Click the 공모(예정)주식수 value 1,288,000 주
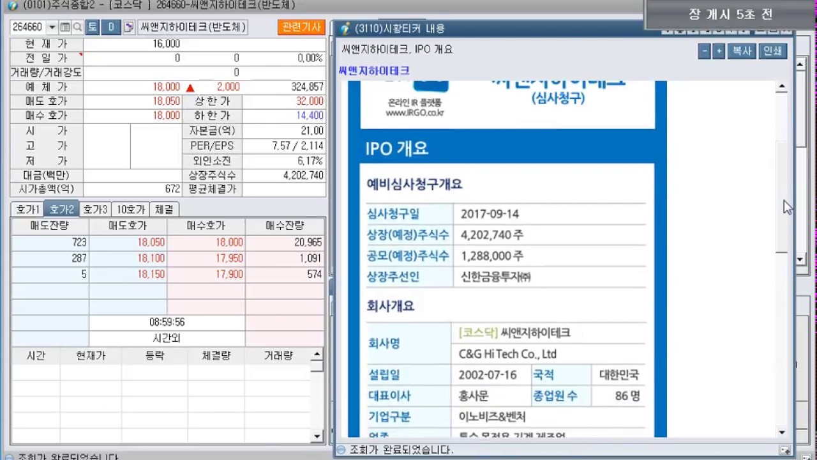 [491, 256]
